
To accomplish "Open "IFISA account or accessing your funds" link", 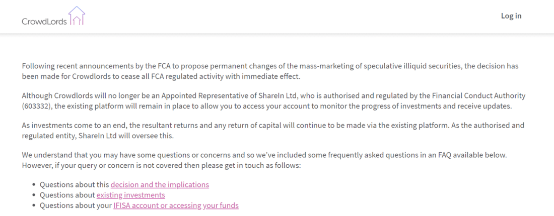I will (176, 205).
